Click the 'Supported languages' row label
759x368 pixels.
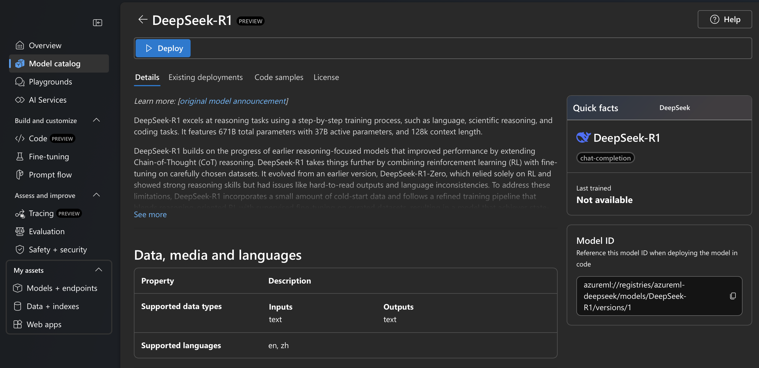(181, 345)
